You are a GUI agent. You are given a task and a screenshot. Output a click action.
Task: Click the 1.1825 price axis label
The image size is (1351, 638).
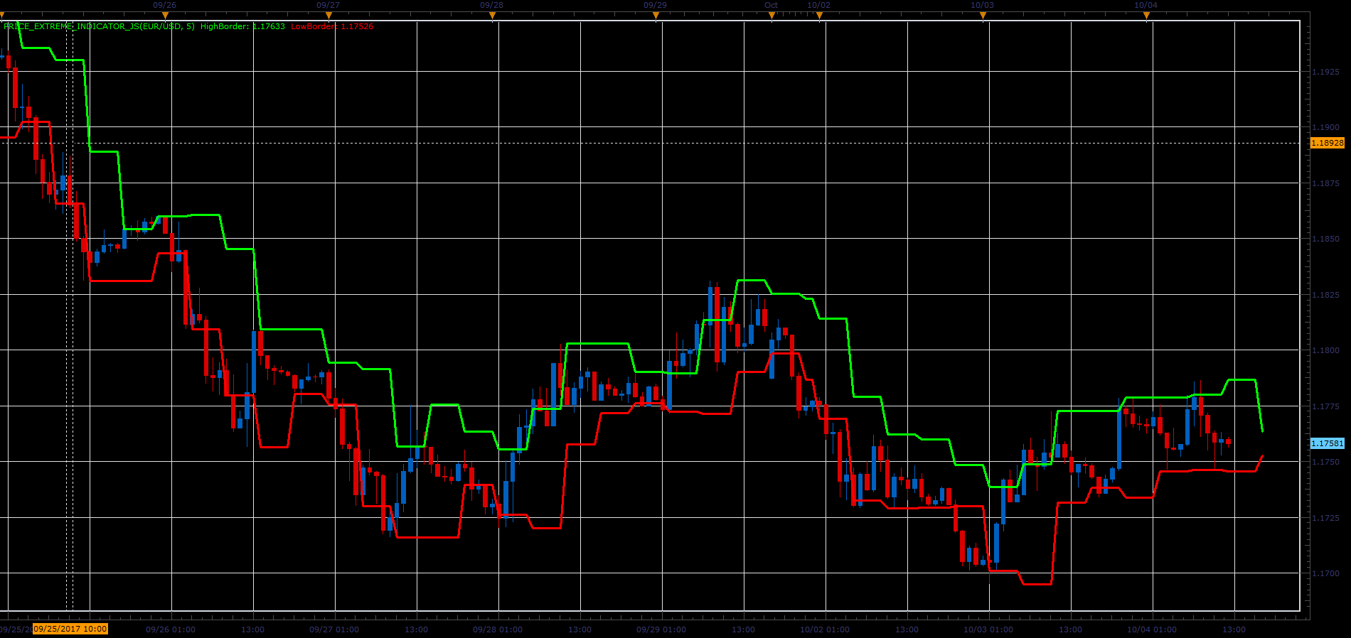(x=1325, y=295)
